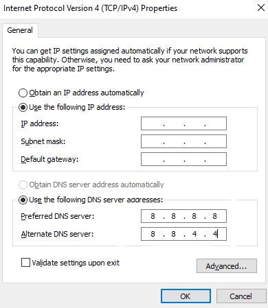This screenshot has height=308, width=268.
Task: Click last octet of Subnet mask
Action: [x=214, y=141]
